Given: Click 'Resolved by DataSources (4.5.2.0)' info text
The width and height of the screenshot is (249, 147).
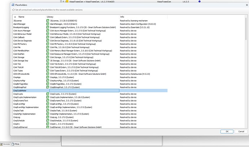Looking at the screenshot, I should (x=135, y=74).
